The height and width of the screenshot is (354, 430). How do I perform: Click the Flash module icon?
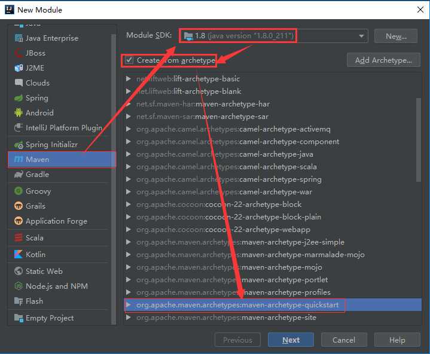19,301
